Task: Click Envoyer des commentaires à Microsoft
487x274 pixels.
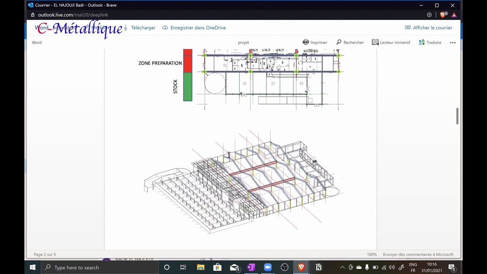Action: click(x=418, y=255)
